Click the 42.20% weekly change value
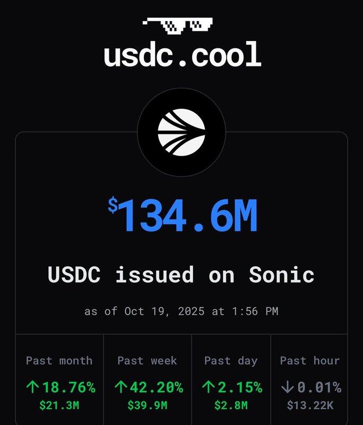Image resolution: width=363 pixels, height=425 pixels. click(x=156, y=387)
